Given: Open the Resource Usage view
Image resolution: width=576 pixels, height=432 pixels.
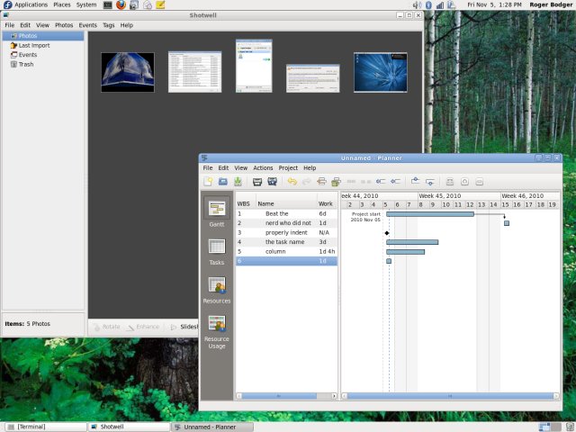Looking at the screenshot, I should pyautogui.click(x=216, y=325).
